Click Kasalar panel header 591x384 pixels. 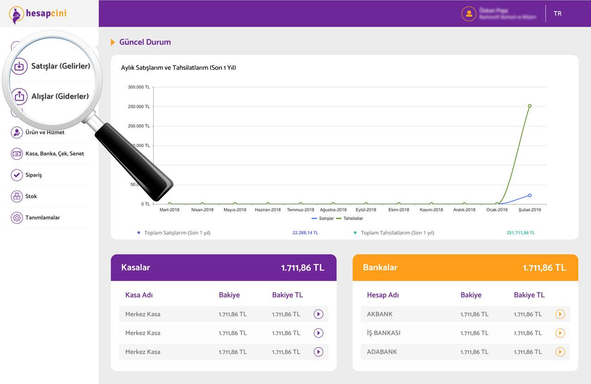(x=223, y=268)
